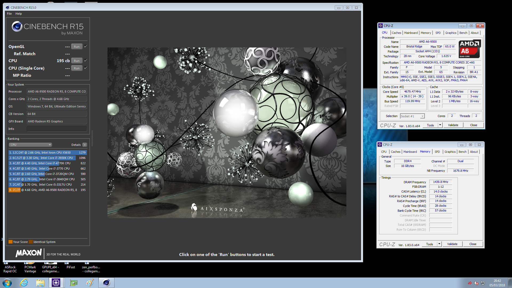Screen dimensions: 512x288
Task: Switch to Mainboard tab in lower CPU-Z window
Action: point(410,152)
